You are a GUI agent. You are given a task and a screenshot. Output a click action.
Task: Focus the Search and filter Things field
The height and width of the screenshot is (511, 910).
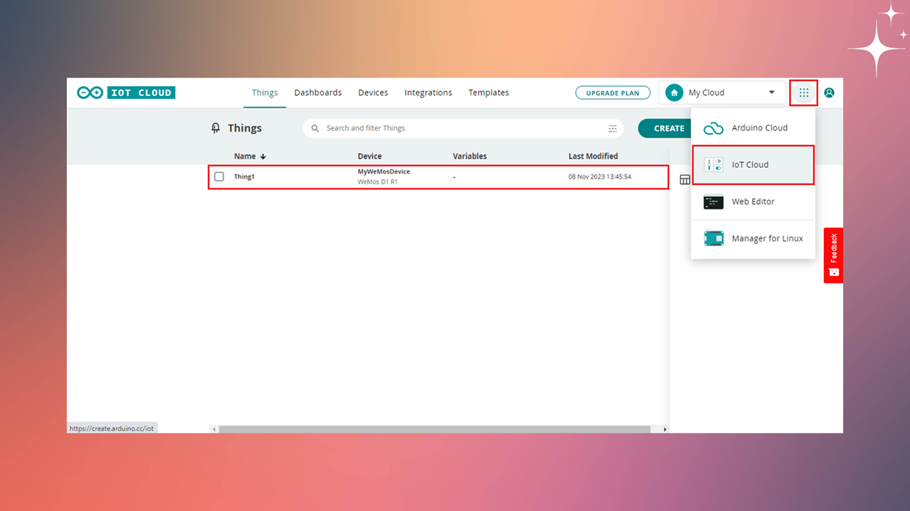(x=463, y=128)
